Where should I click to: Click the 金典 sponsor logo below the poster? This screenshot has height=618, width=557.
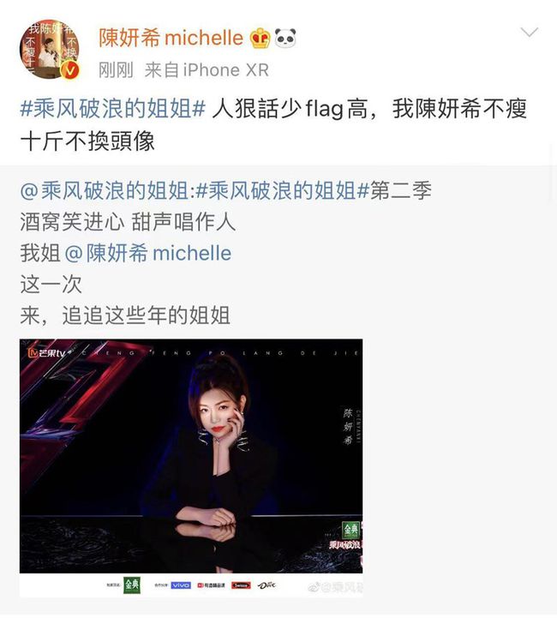132,585
